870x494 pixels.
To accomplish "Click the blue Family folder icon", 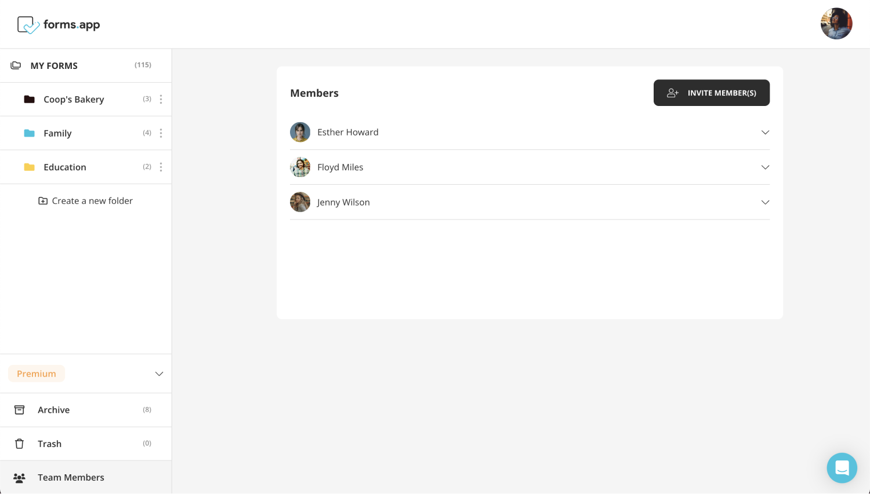I will click(29, 133).
